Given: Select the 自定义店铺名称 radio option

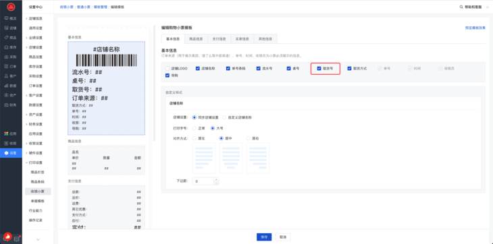Looking at the screenshot, I should point(224,117).
